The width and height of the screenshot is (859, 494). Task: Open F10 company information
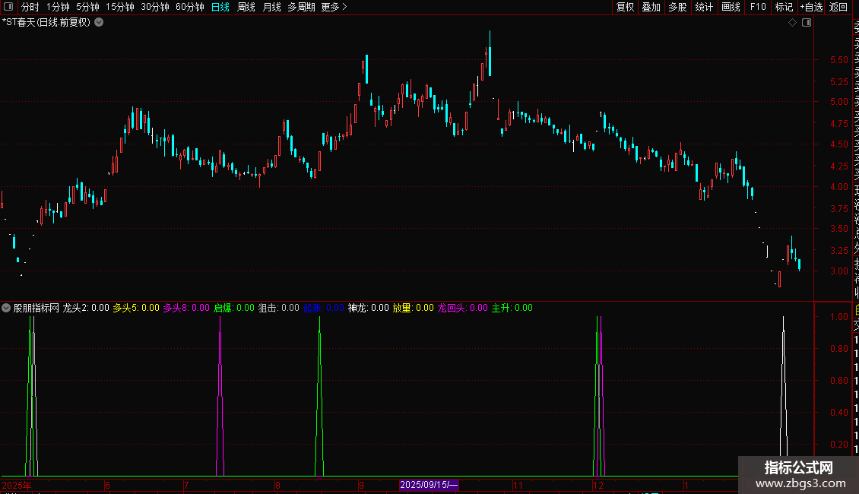click(758, 7)
